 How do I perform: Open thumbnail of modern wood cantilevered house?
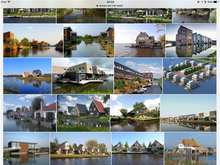[x=26, y=148]
